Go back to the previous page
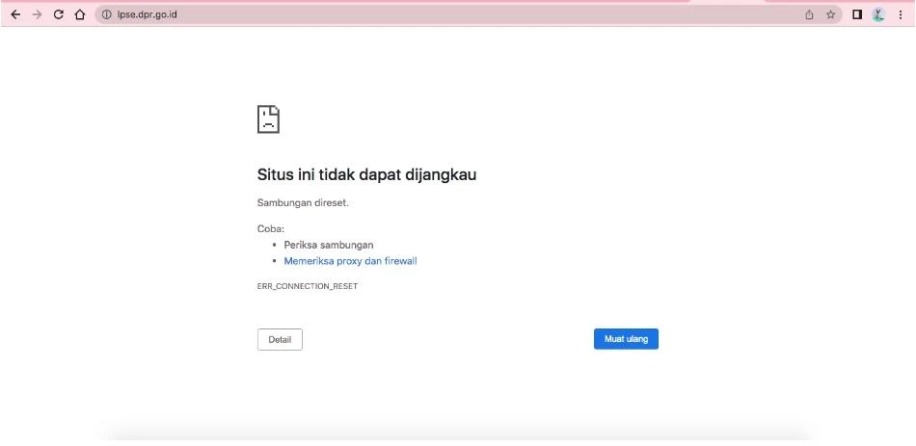Image resolution: width=916 pixels, height=446 pixels. [15, 14]
